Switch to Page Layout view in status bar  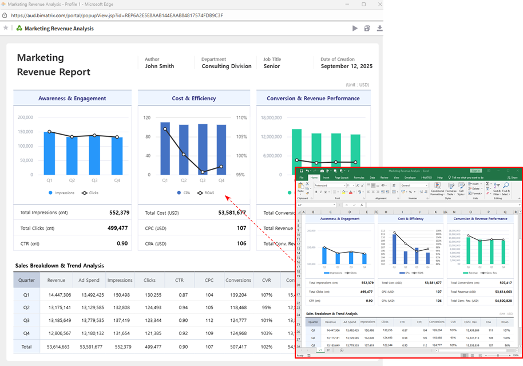(x=472, y=356)
